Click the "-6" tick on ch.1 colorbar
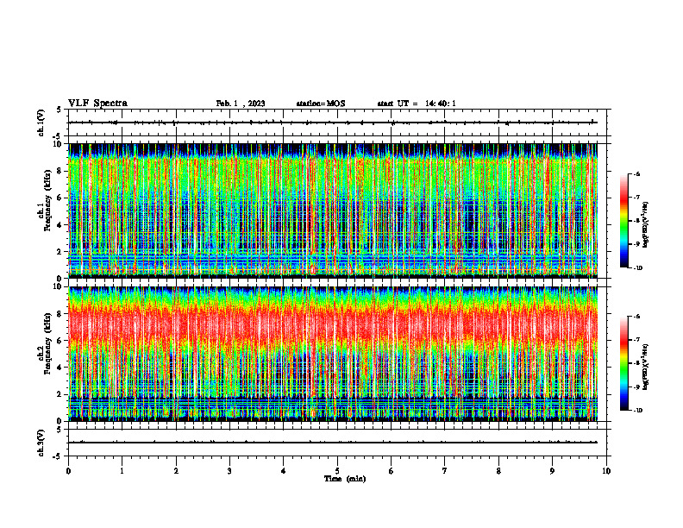The width and height of the screenshot is (683, 528). (x=636, y=173)
